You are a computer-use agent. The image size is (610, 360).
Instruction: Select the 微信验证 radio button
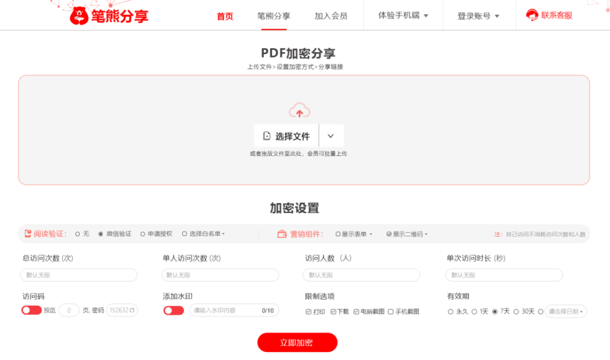point(101,234)
